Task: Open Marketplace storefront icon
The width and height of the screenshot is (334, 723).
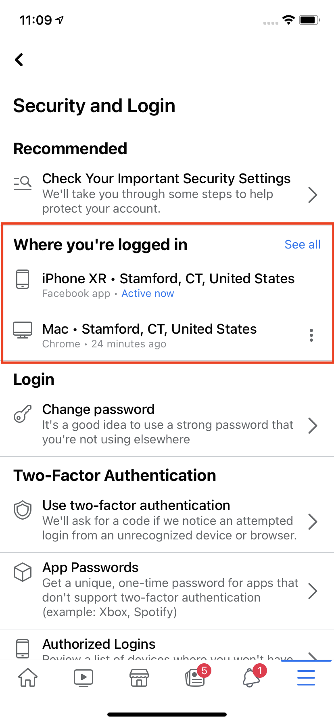Action: click(x=139, y=678)
